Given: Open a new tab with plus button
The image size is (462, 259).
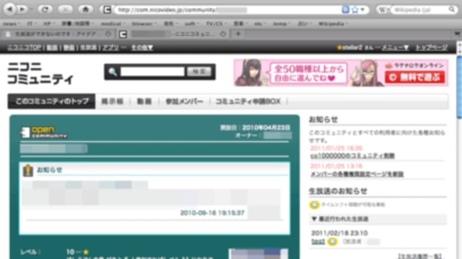Looking at the screenshot, I should click(x=238, y=34).
